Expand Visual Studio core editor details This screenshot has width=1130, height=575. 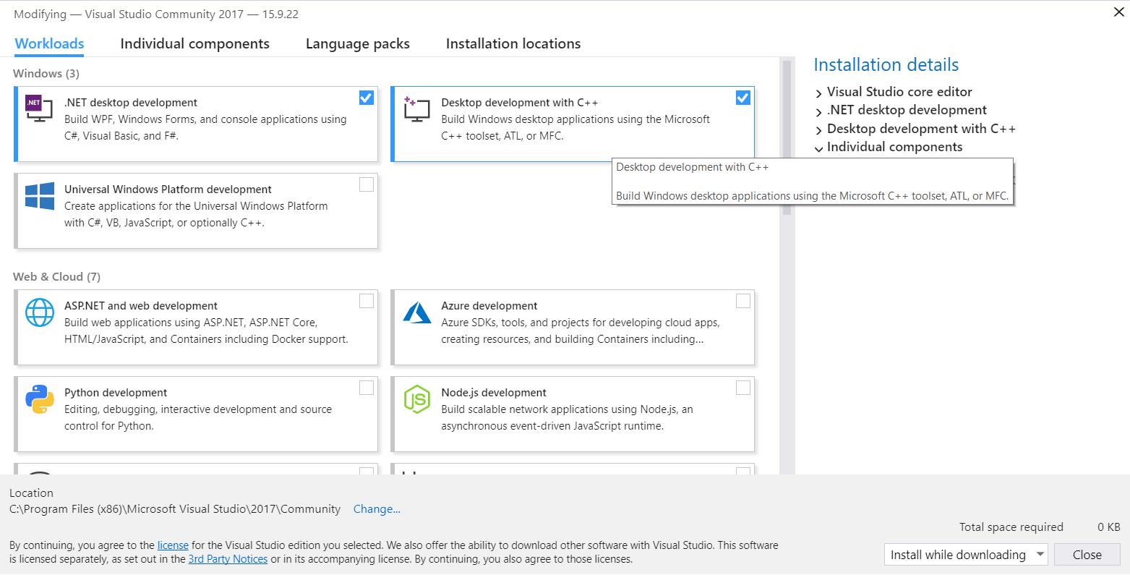tap(819, 93)
